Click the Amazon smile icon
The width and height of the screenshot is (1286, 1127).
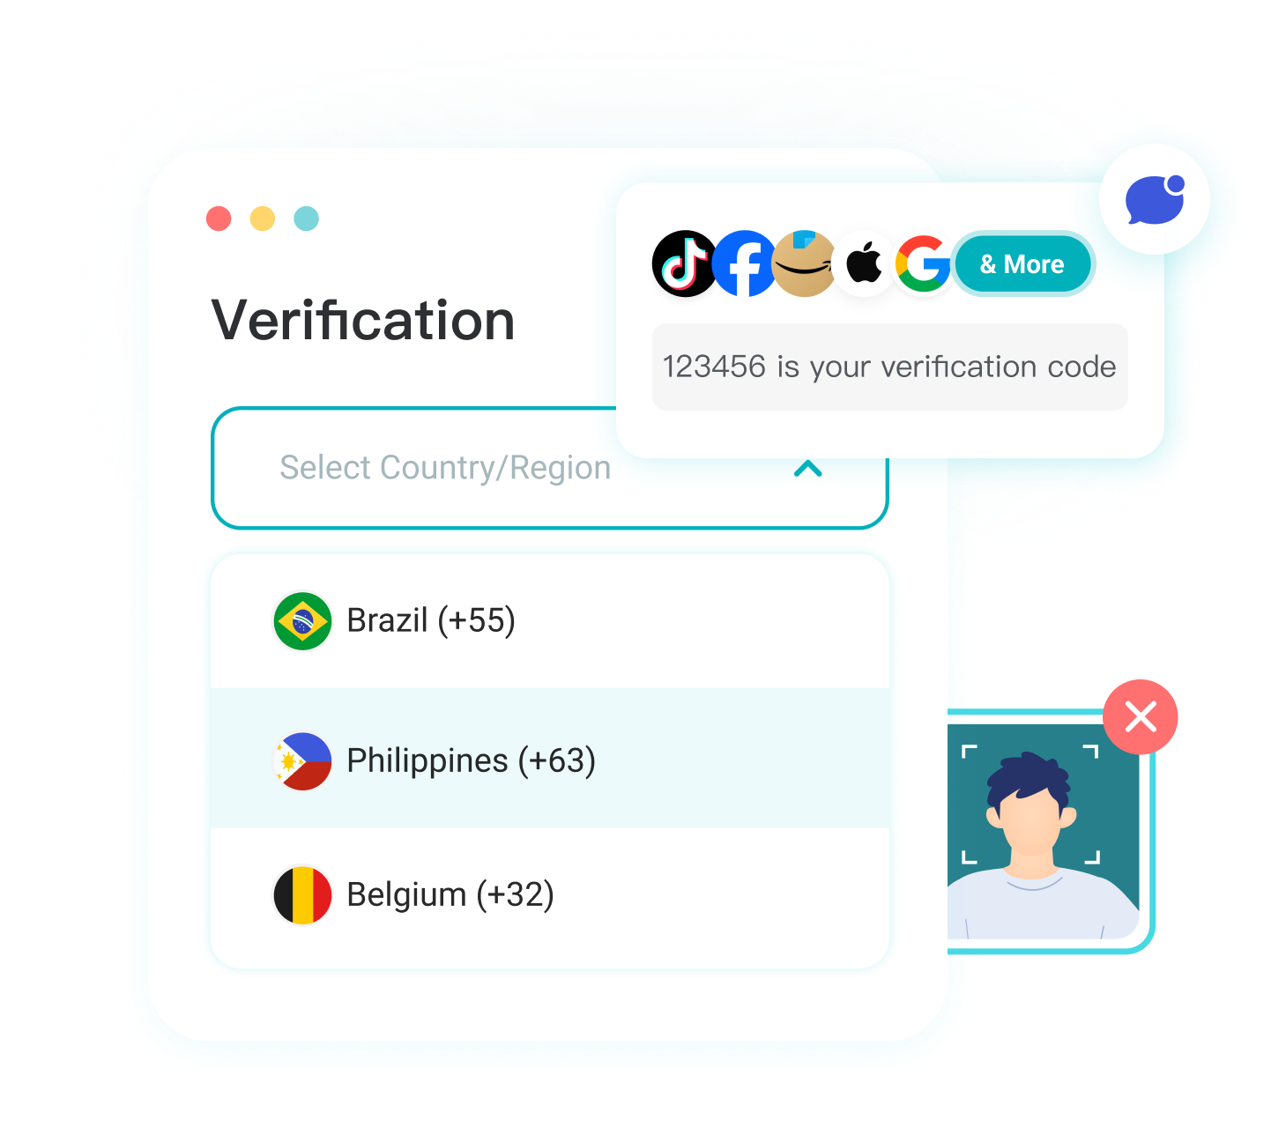click(804, 263)
